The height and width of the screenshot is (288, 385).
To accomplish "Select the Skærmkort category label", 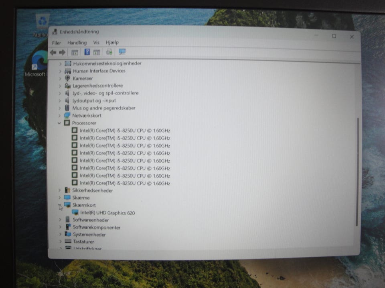I will pyautogui.click(x=84, y=205).
